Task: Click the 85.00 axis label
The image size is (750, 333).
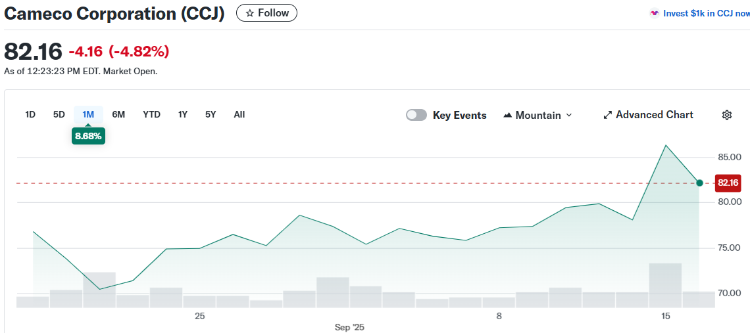Action: pos(728,157)
